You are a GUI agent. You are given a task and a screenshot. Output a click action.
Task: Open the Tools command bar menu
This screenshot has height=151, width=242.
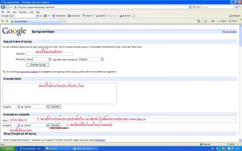pos(233,21)
